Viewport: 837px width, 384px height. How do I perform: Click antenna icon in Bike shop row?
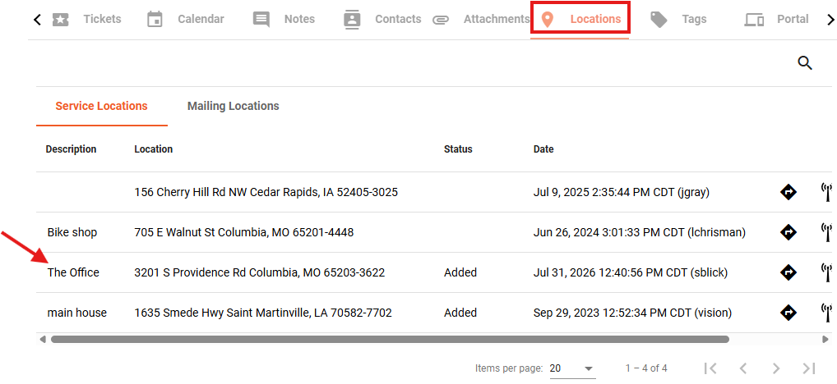click(x=827, y=232)
